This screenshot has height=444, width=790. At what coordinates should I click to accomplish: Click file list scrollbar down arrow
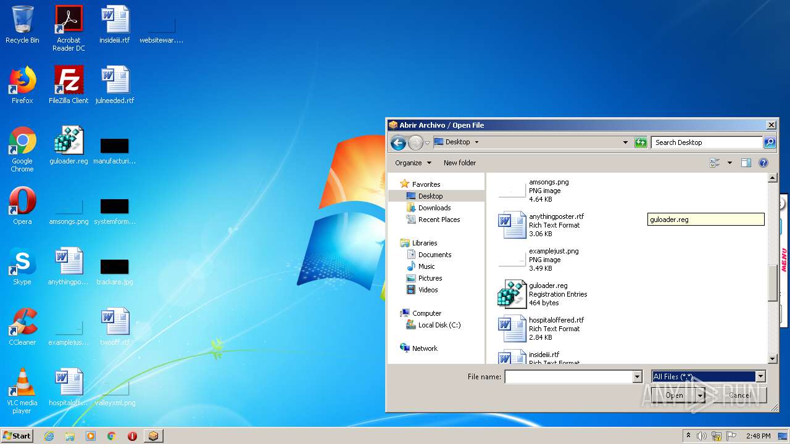tap(772, 359)
